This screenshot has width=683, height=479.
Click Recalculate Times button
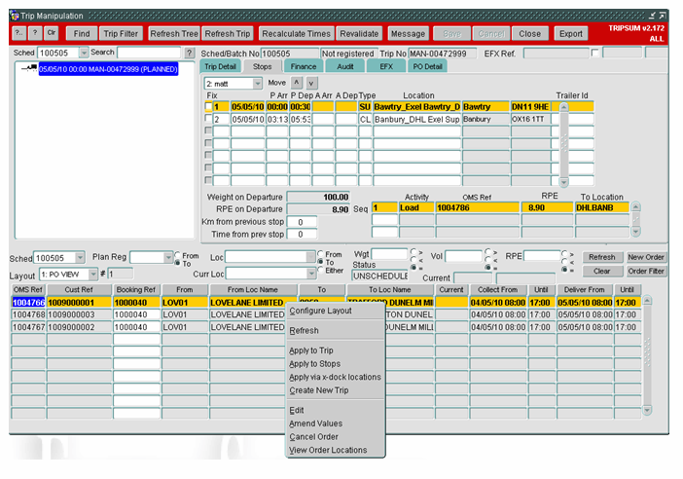click(296, 33)
